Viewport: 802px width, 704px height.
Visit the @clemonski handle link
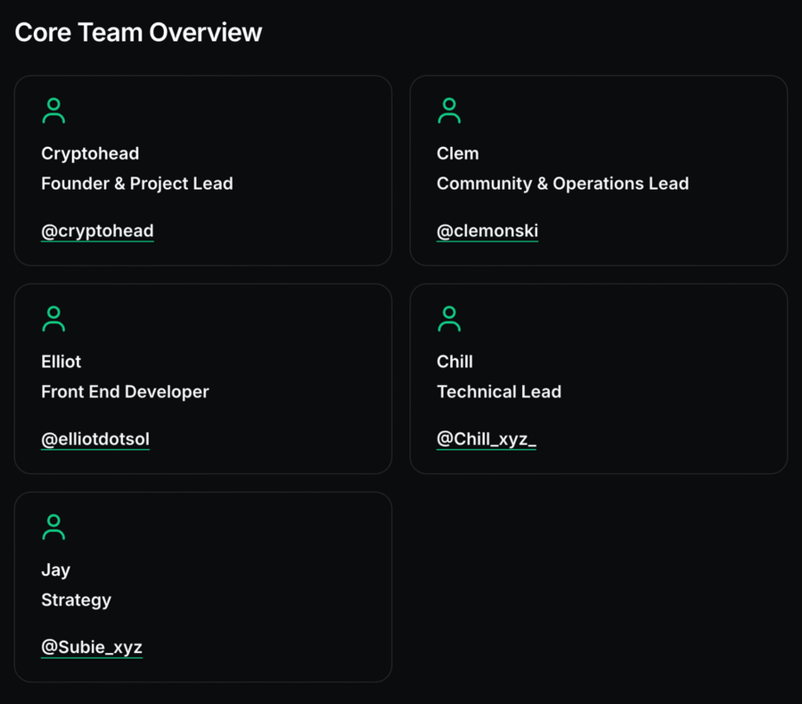[487, 231]
